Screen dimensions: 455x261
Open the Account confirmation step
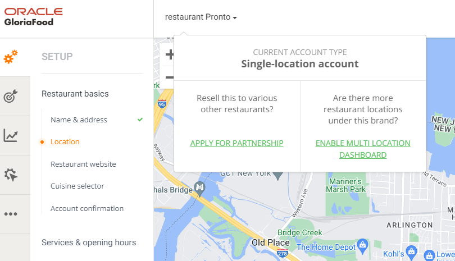pos(87,208)
